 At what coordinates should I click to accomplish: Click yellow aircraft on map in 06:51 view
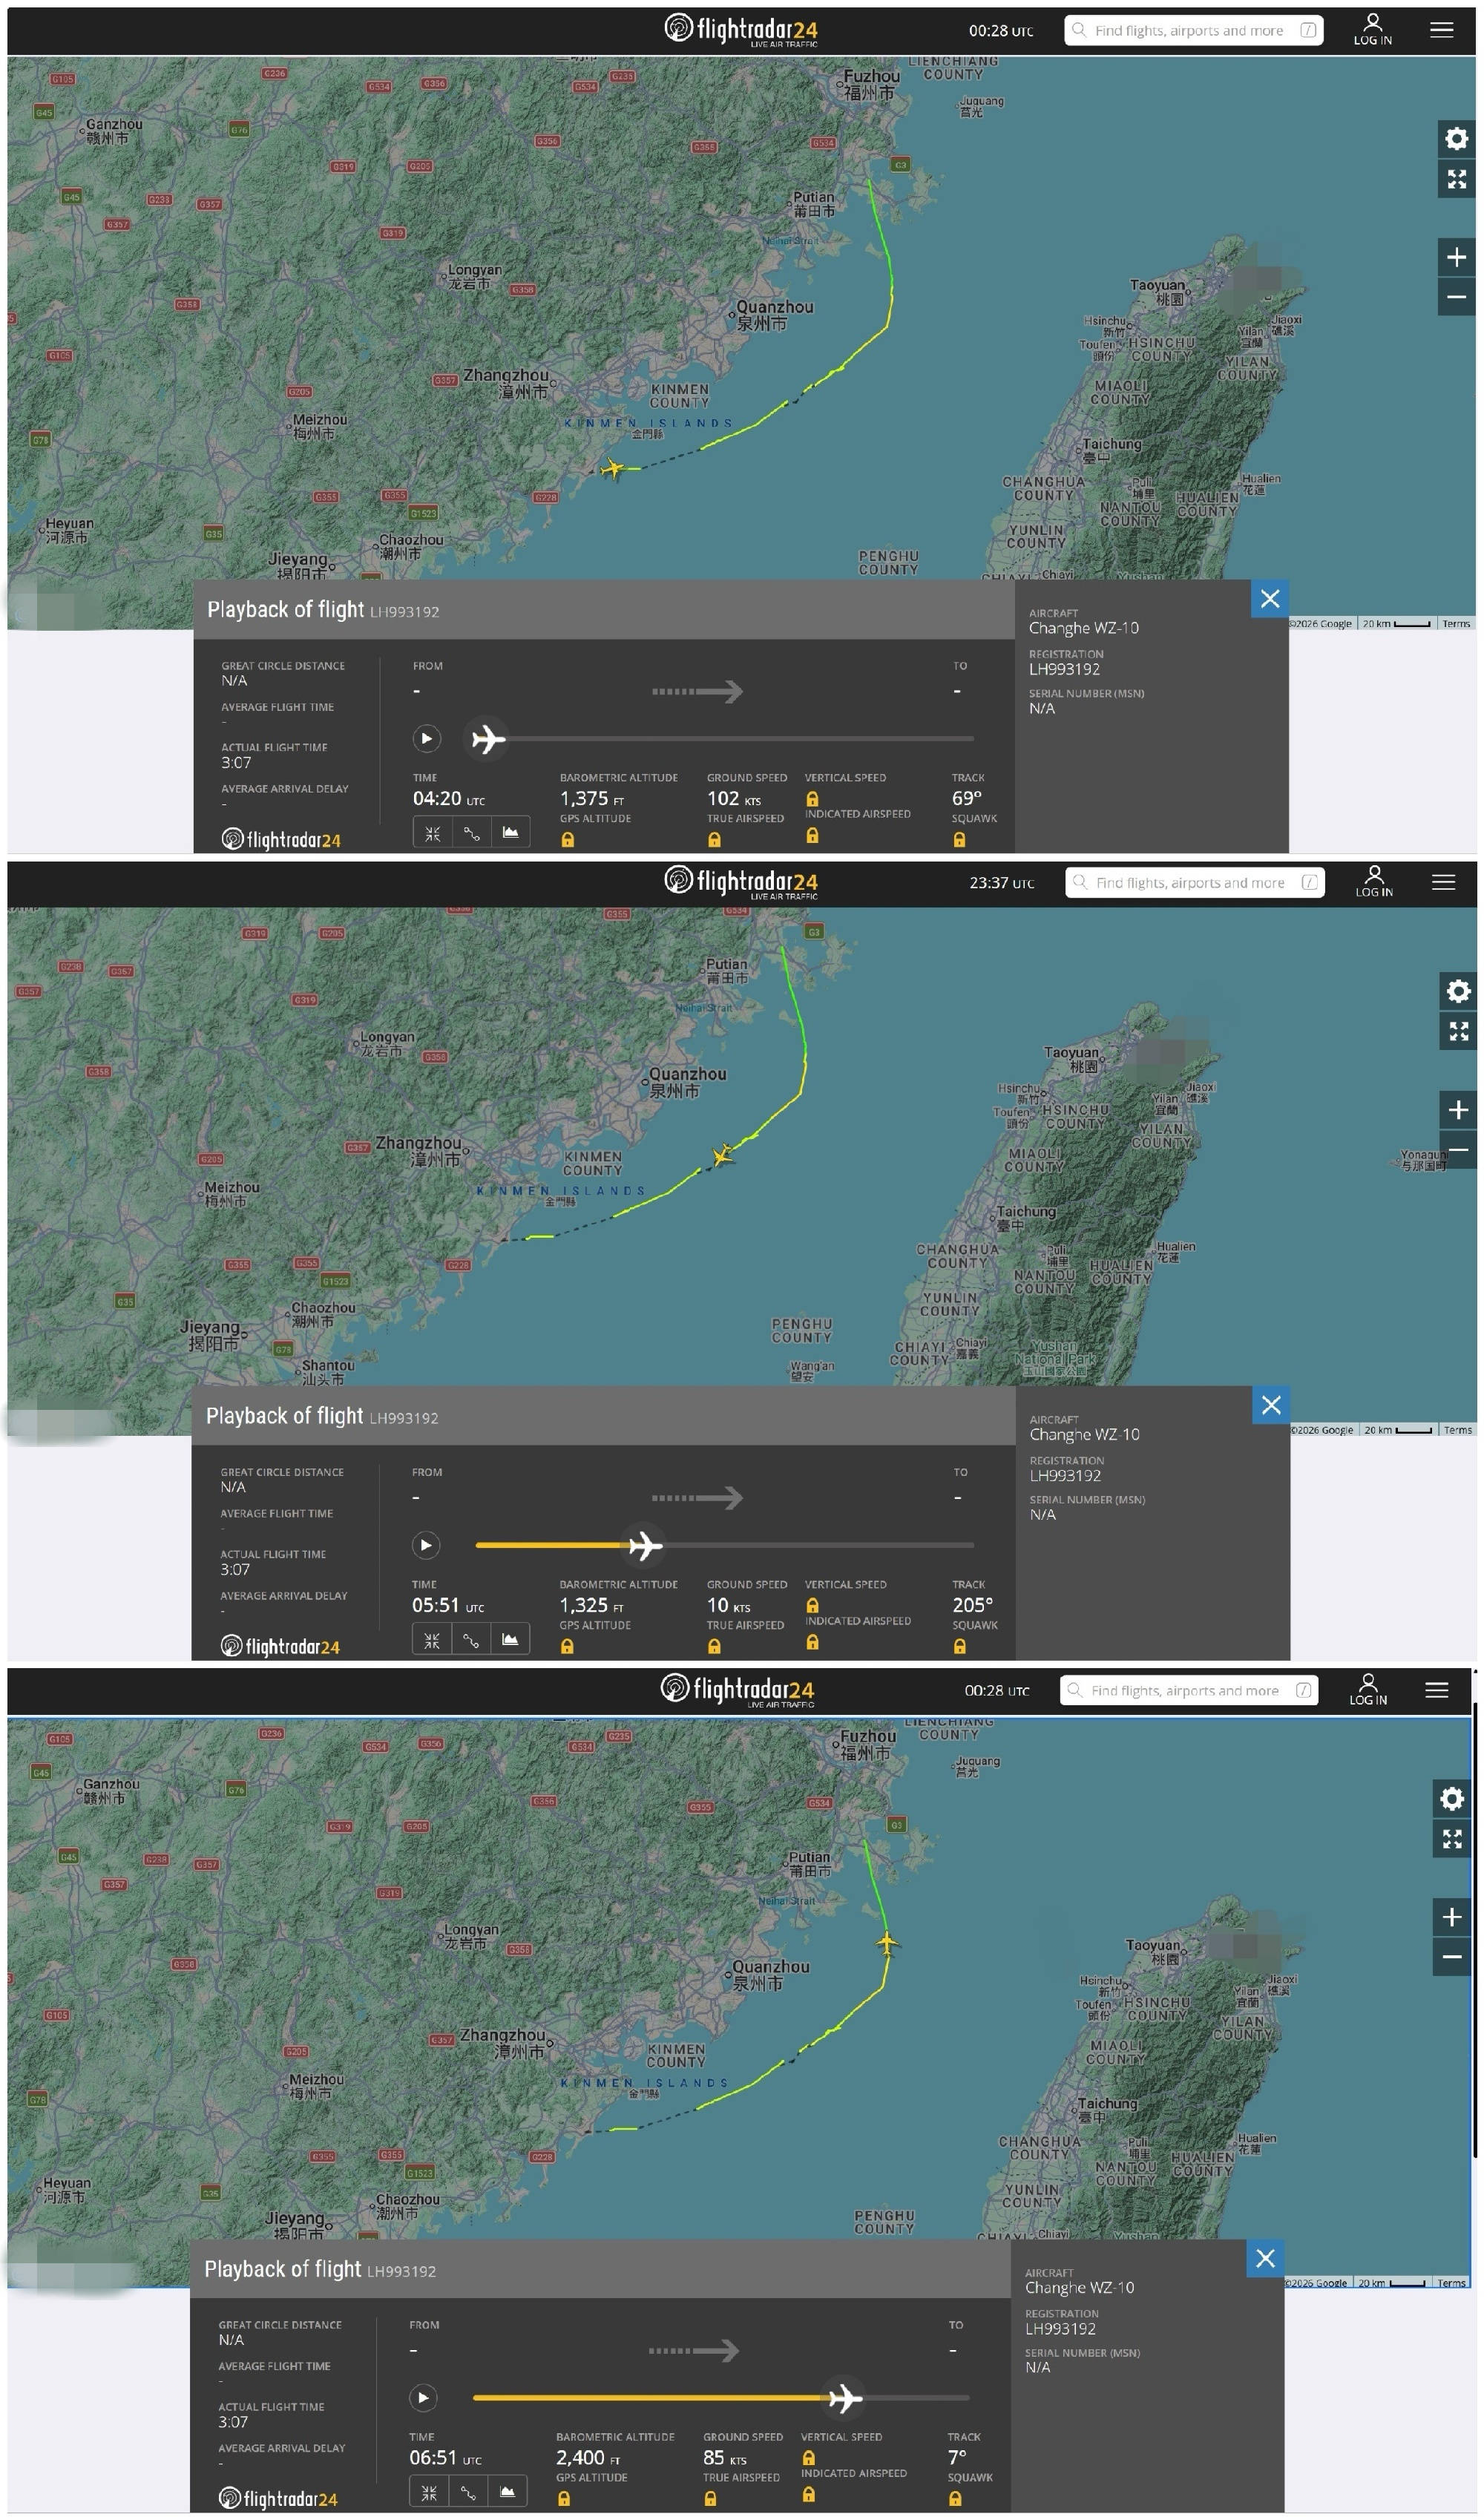tap(887, 1943)
